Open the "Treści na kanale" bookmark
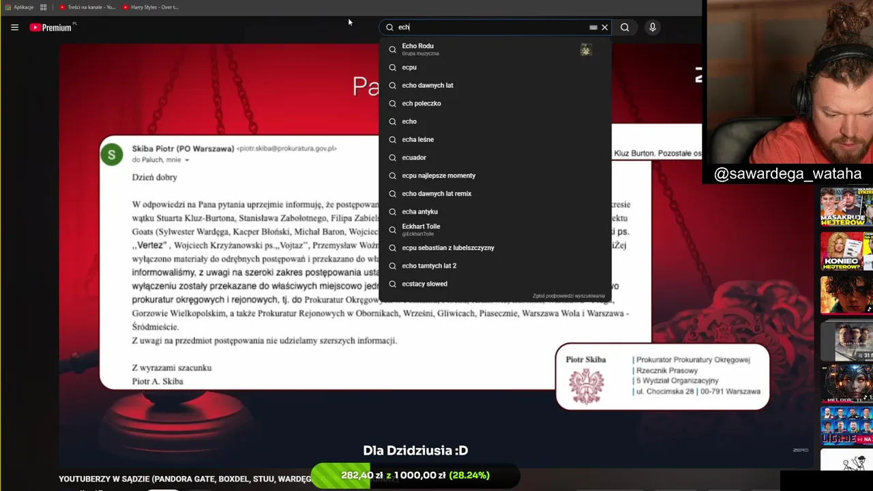The height and width of the screenshot is (491, 873). 87,8
